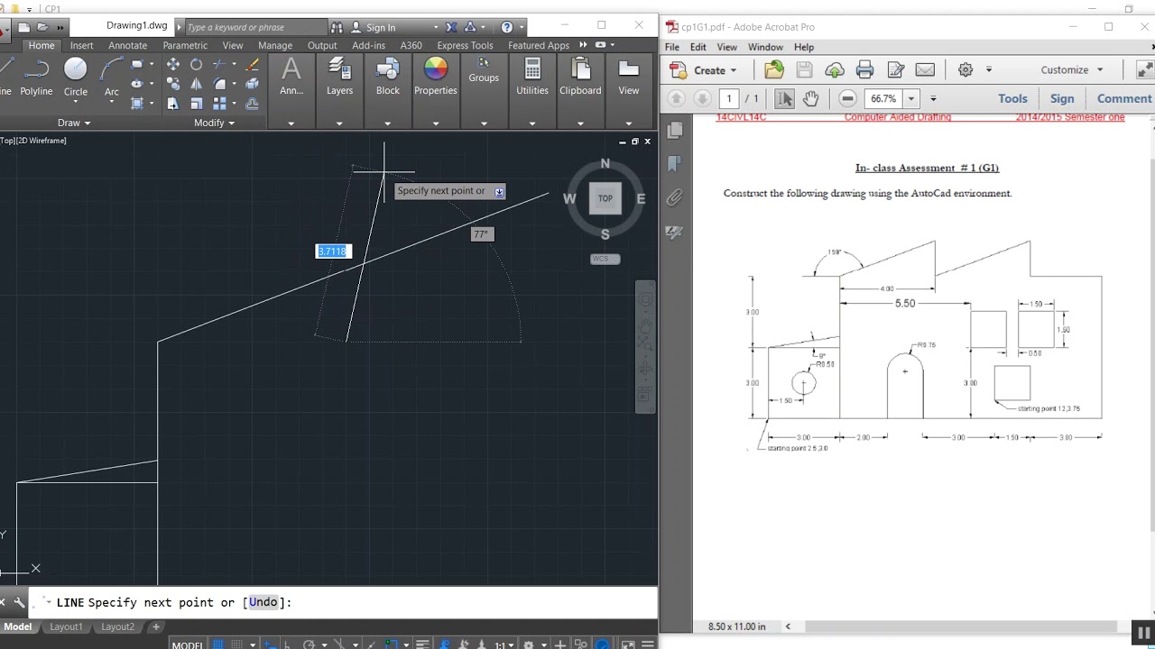Viewport: 1155px width, 649px height.
Task: Open the Utilities calculator panel
Action: pos(532,77)
